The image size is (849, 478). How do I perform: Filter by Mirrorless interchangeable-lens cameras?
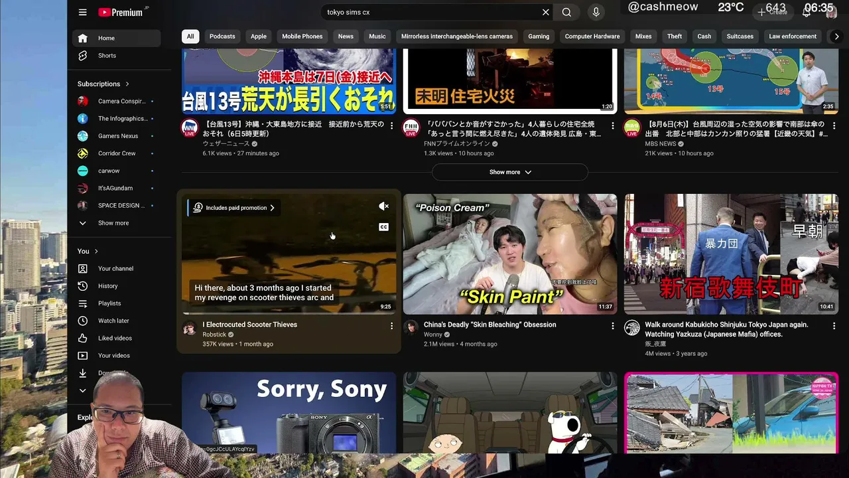coord(457,37)
